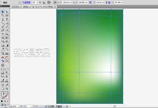Click the wavy flag warp icon
This screenshot has height=108, width=158.
(7, 69)
